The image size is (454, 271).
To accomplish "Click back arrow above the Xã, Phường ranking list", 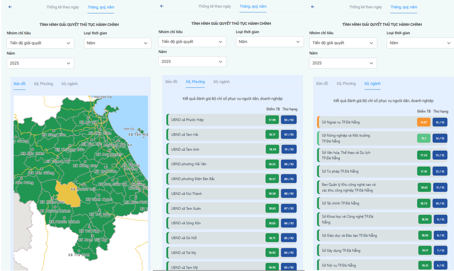I will click(162, 6).
